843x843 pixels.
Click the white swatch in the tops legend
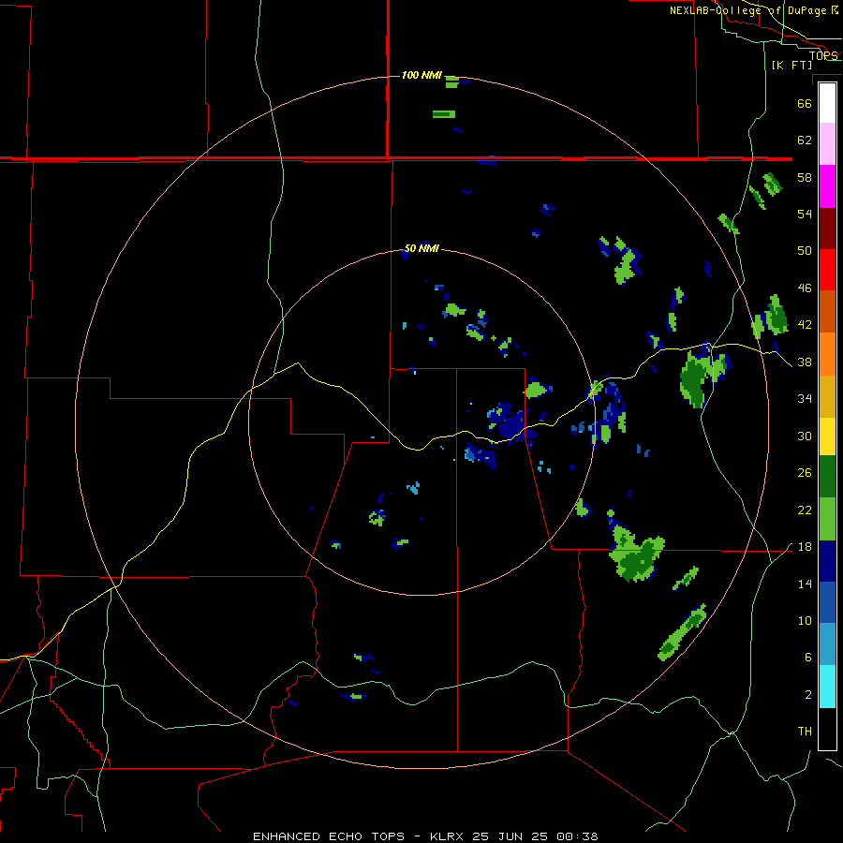click(x=827, y=103)
